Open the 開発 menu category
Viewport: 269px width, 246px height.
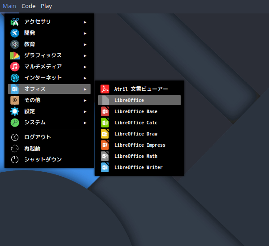[49, 33]
